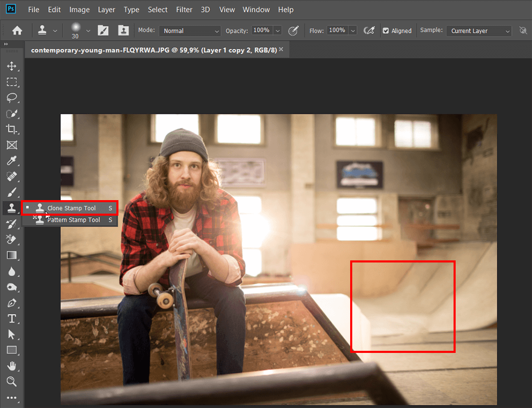Select the Spot Healing Brush tool
Viewport: 532px width, 408px height.
point(11,177)
